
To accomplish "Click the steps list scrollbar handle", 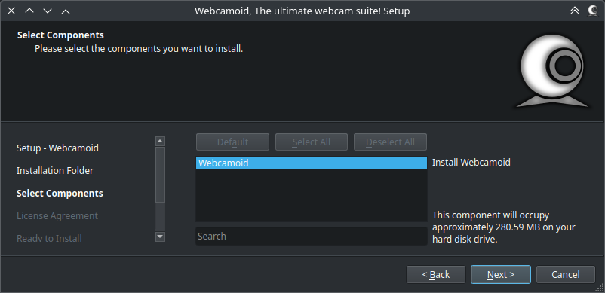I will [x=160, y=175].
